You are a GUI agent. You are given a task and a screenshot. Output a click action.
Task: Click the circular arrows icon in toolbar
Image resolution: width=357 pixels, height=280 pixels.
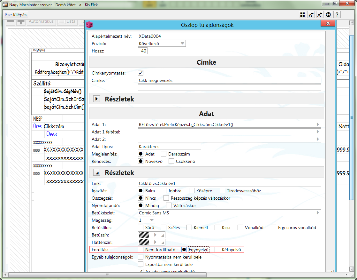click(328, 15)
